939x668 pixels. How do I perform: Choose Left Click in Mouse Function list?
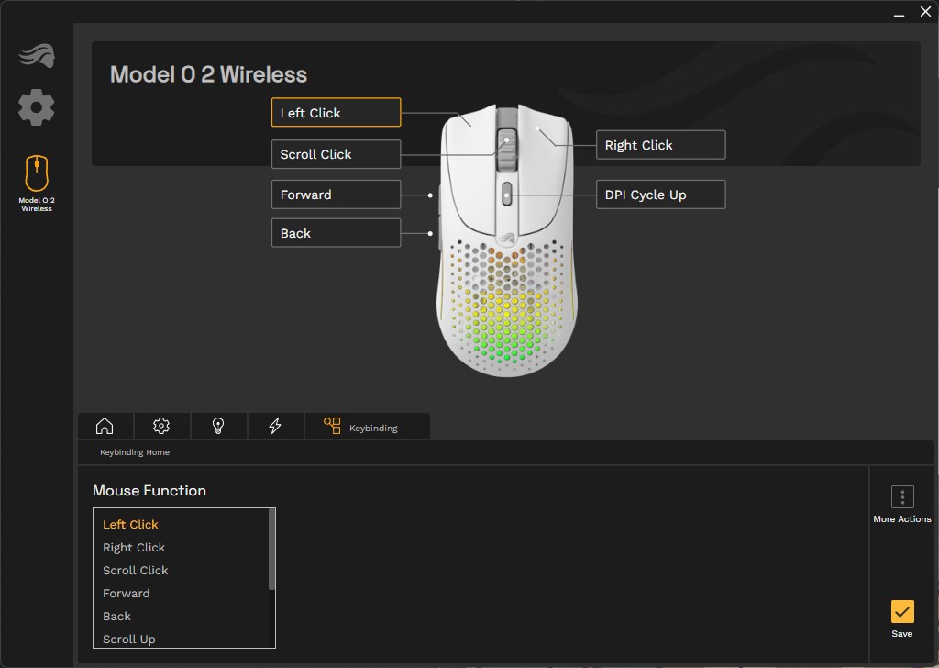click(x=130, y=524)
